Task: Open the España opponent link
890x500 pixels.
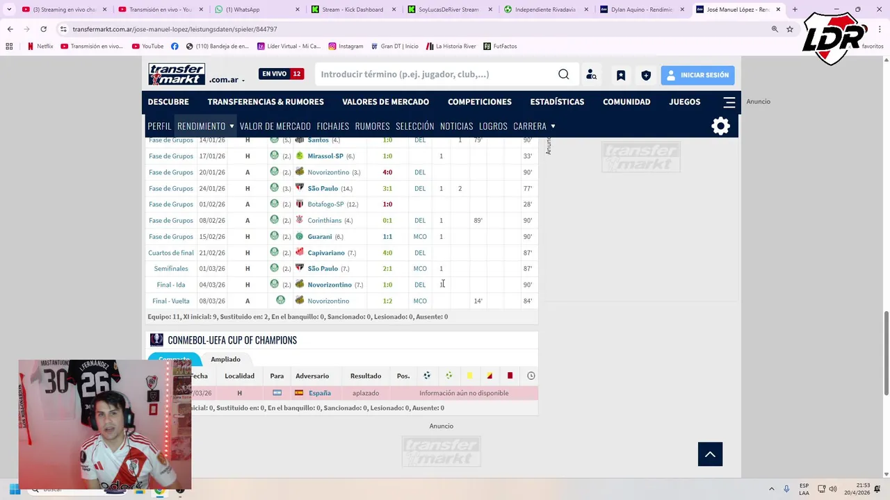Action: 320,393
